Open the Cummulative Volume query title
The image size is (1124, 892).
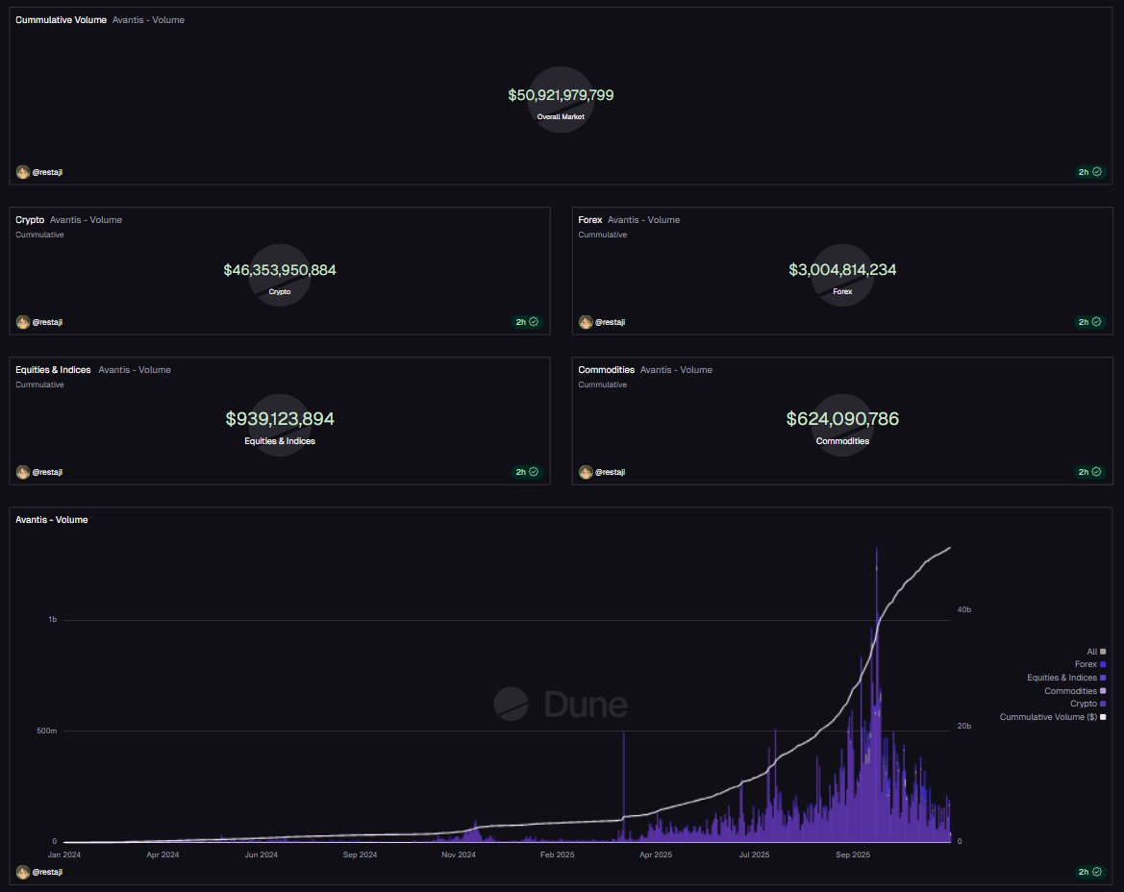tap(61, 20)
